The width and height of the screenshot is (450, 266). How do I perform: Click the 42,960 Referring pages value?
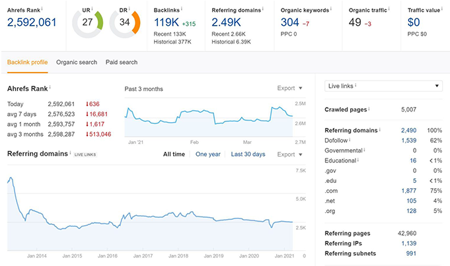(x=407, y=233)
